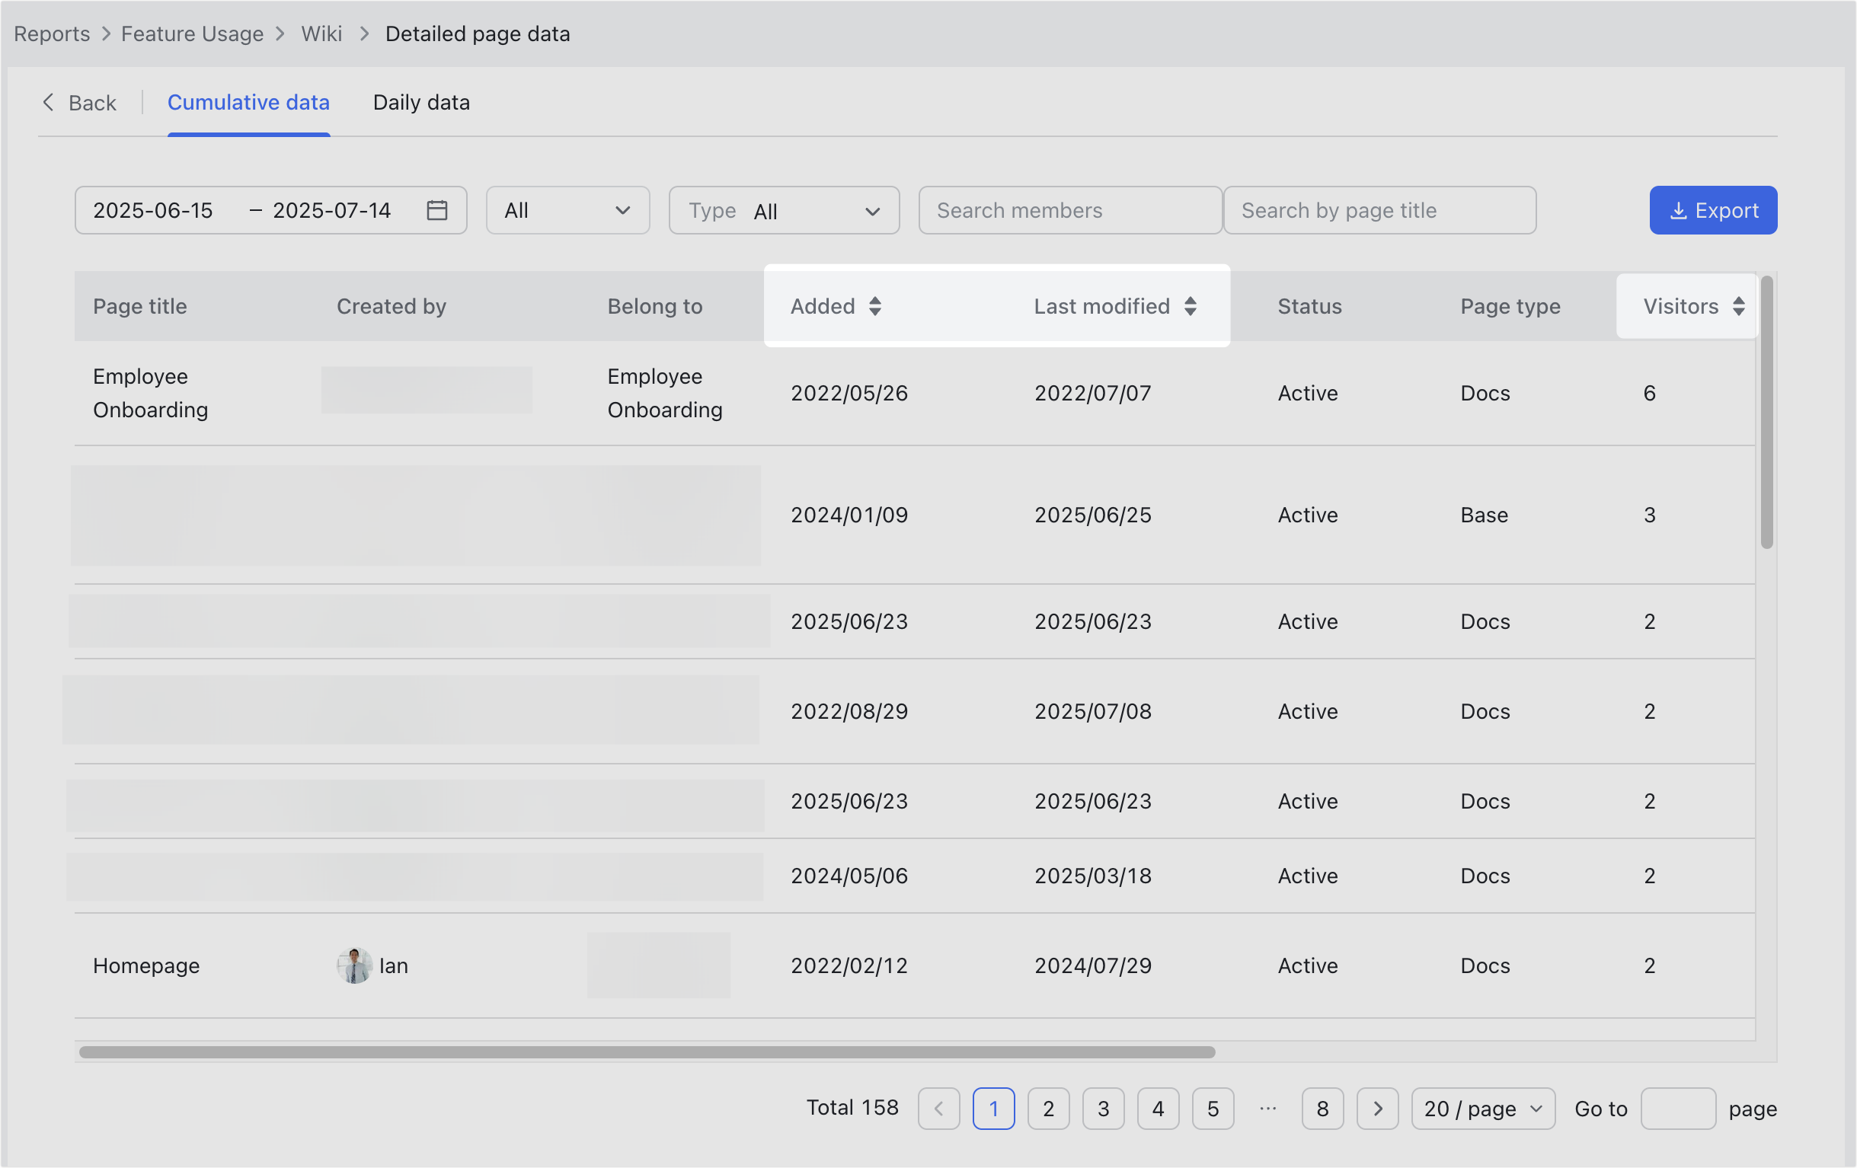Click the 2022/05/26 added date
Image resolution: width=1857 pixels, height=1168 pixels.
click(x=850, y=393)
